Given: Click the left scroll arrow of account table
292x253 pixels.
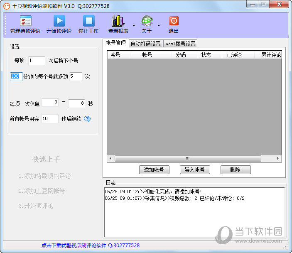Looking at the screenshot, I should (110, 159).
